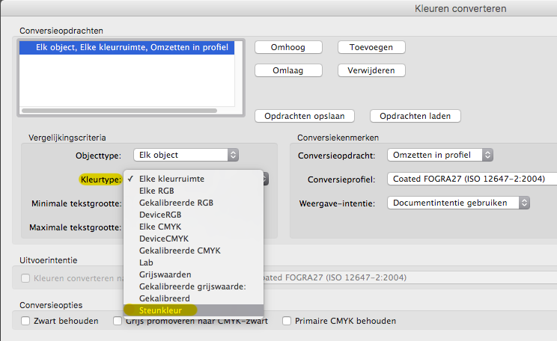
Task: Open the Conversieopdracht dropdown
Action: (x=439, y=155)
